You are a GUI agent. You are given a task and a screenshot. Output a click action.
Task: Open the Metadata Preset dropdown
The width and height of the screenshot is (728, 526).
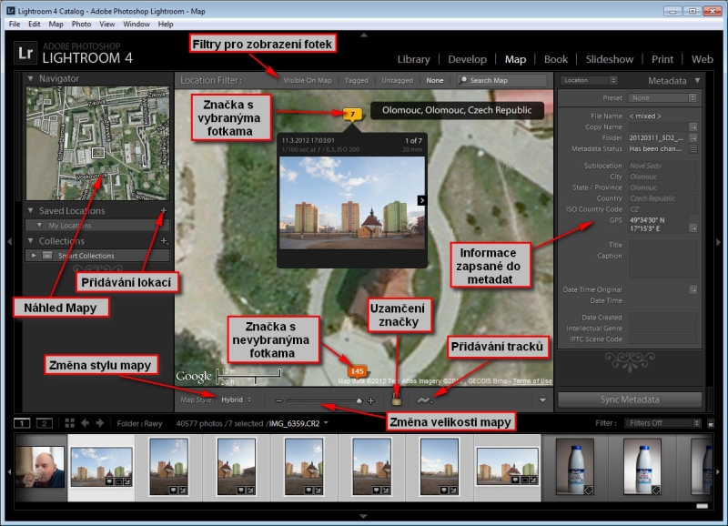tap(662, 98)
